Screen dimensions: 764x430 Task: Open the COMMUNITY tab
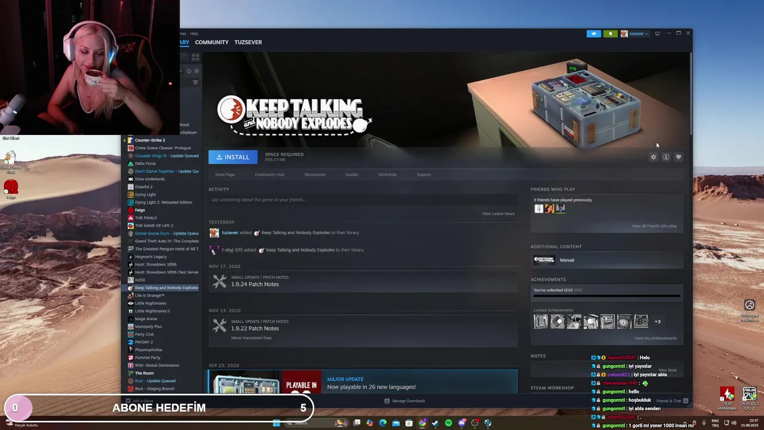click(211, 42)
